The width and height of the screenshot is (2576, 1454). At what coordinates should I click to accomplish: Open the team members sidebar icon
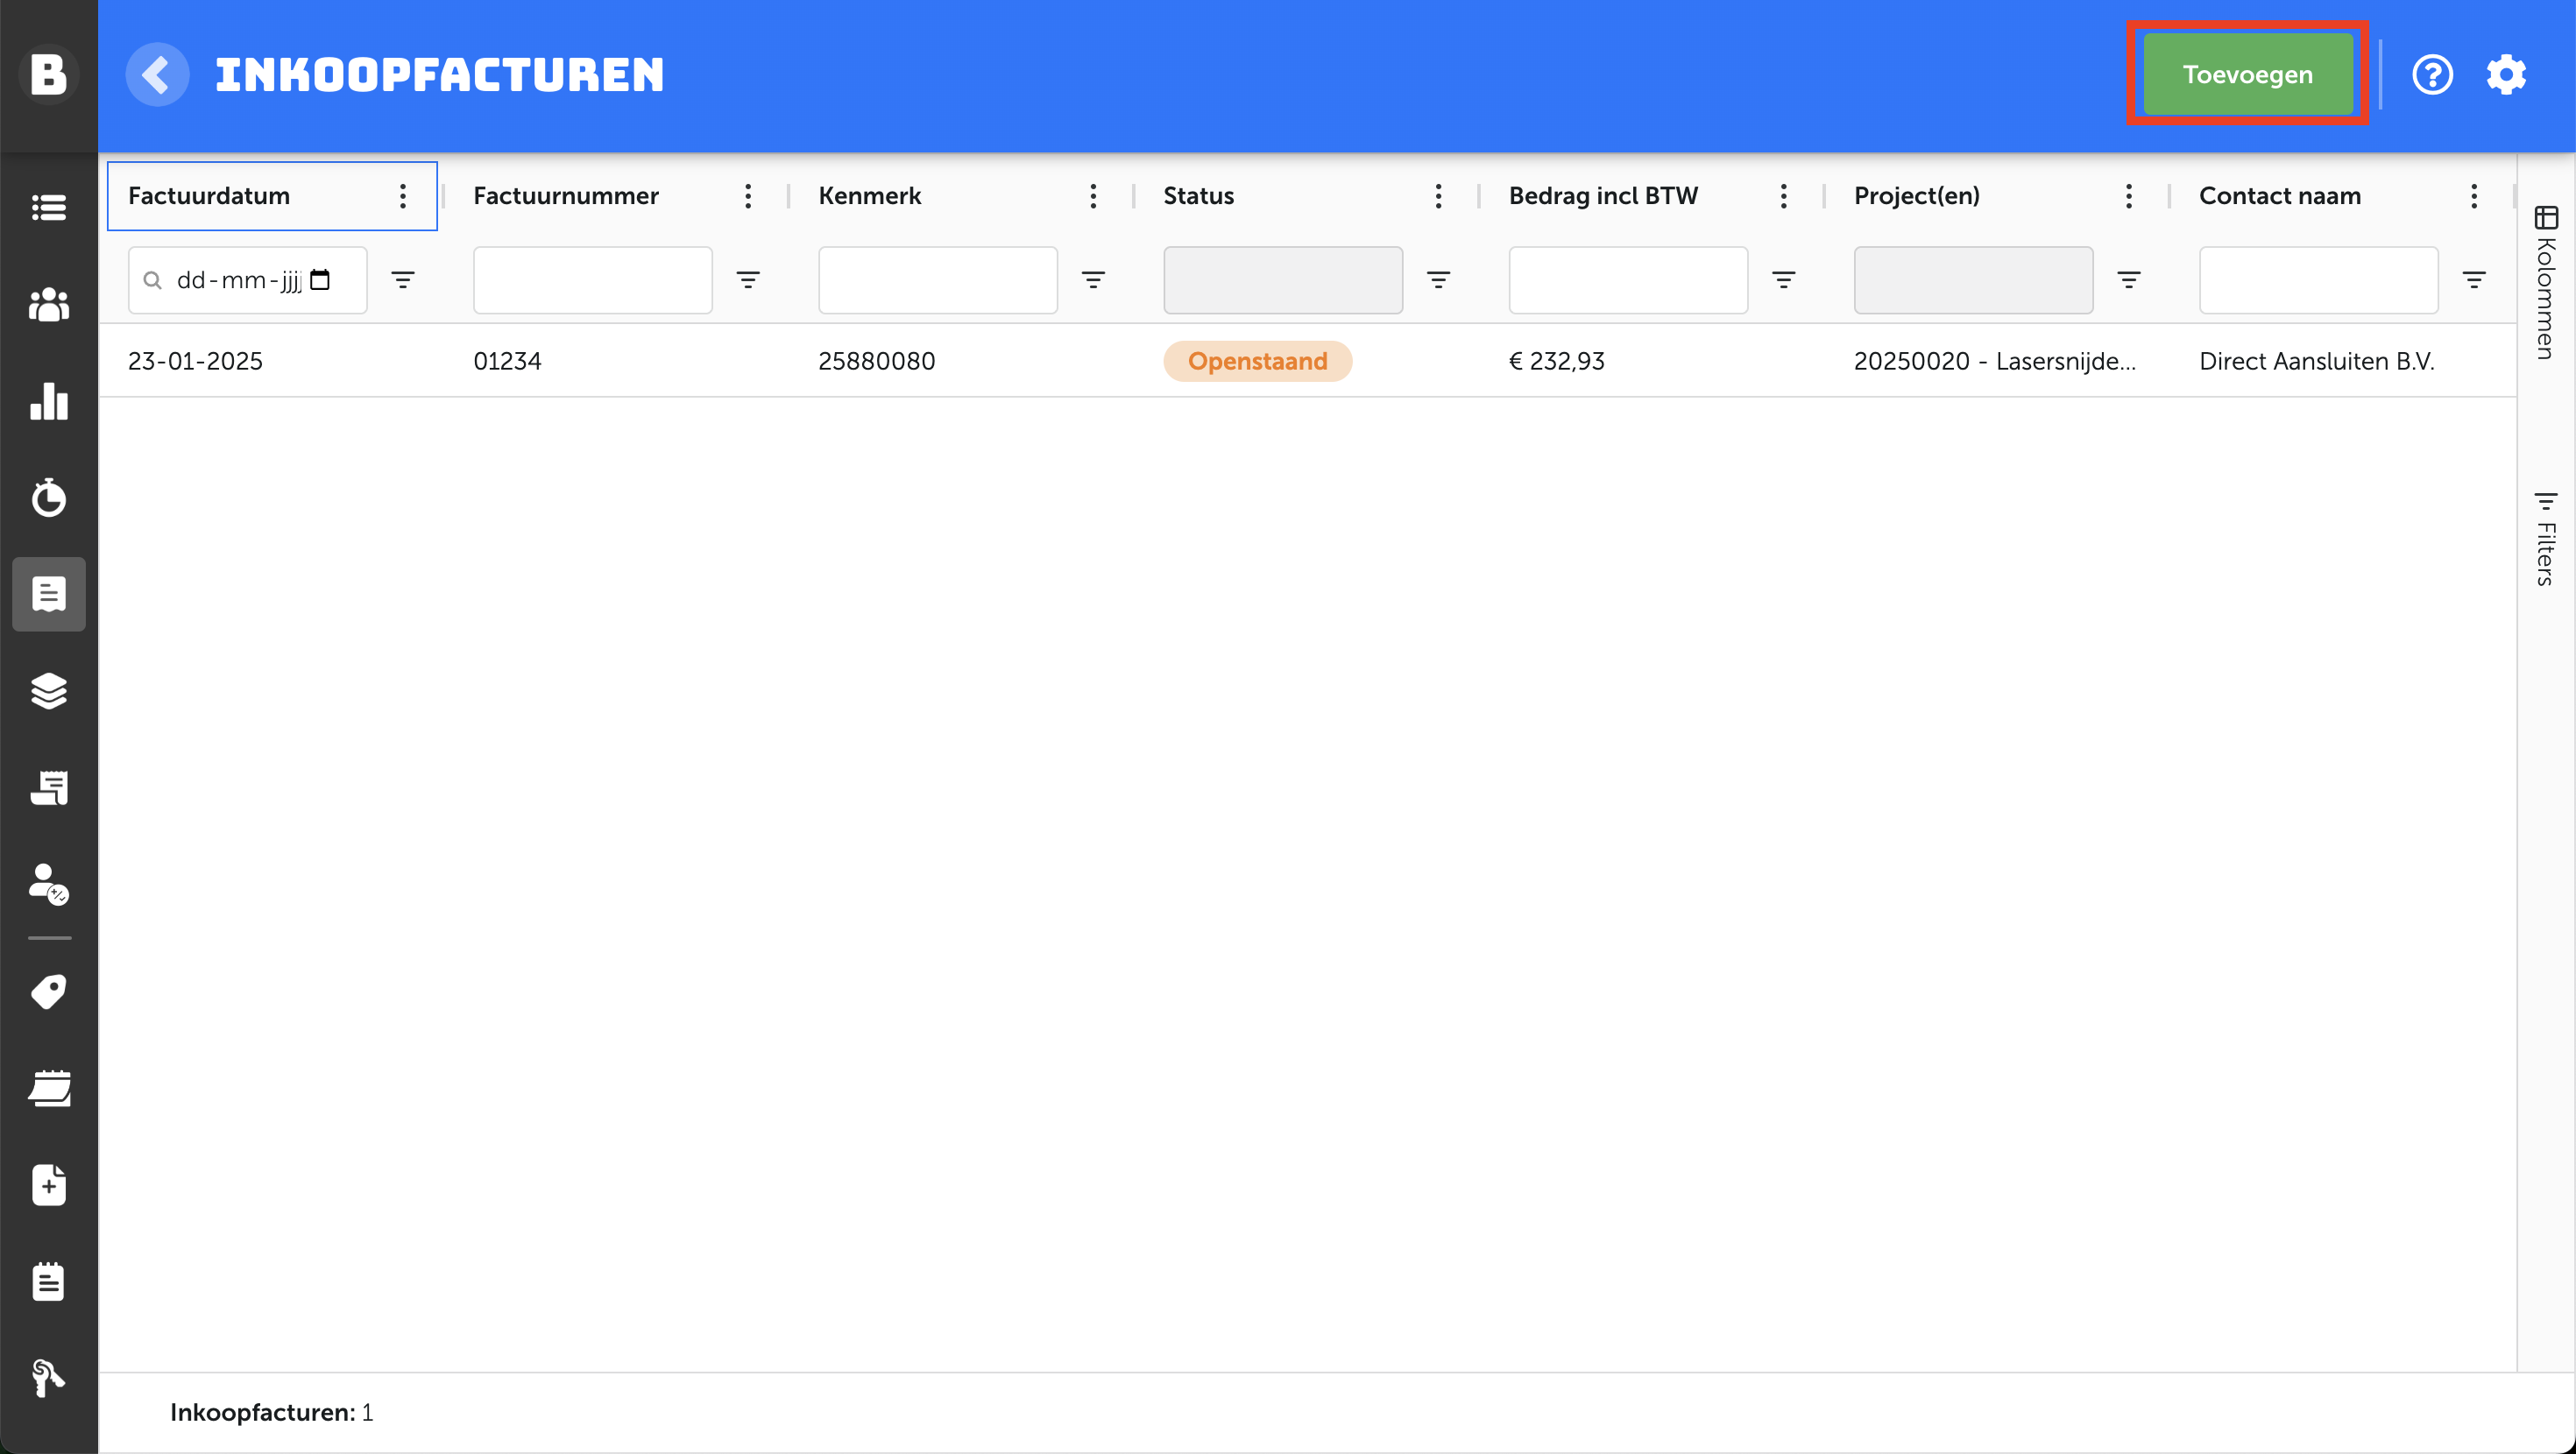tap(48, 305)
